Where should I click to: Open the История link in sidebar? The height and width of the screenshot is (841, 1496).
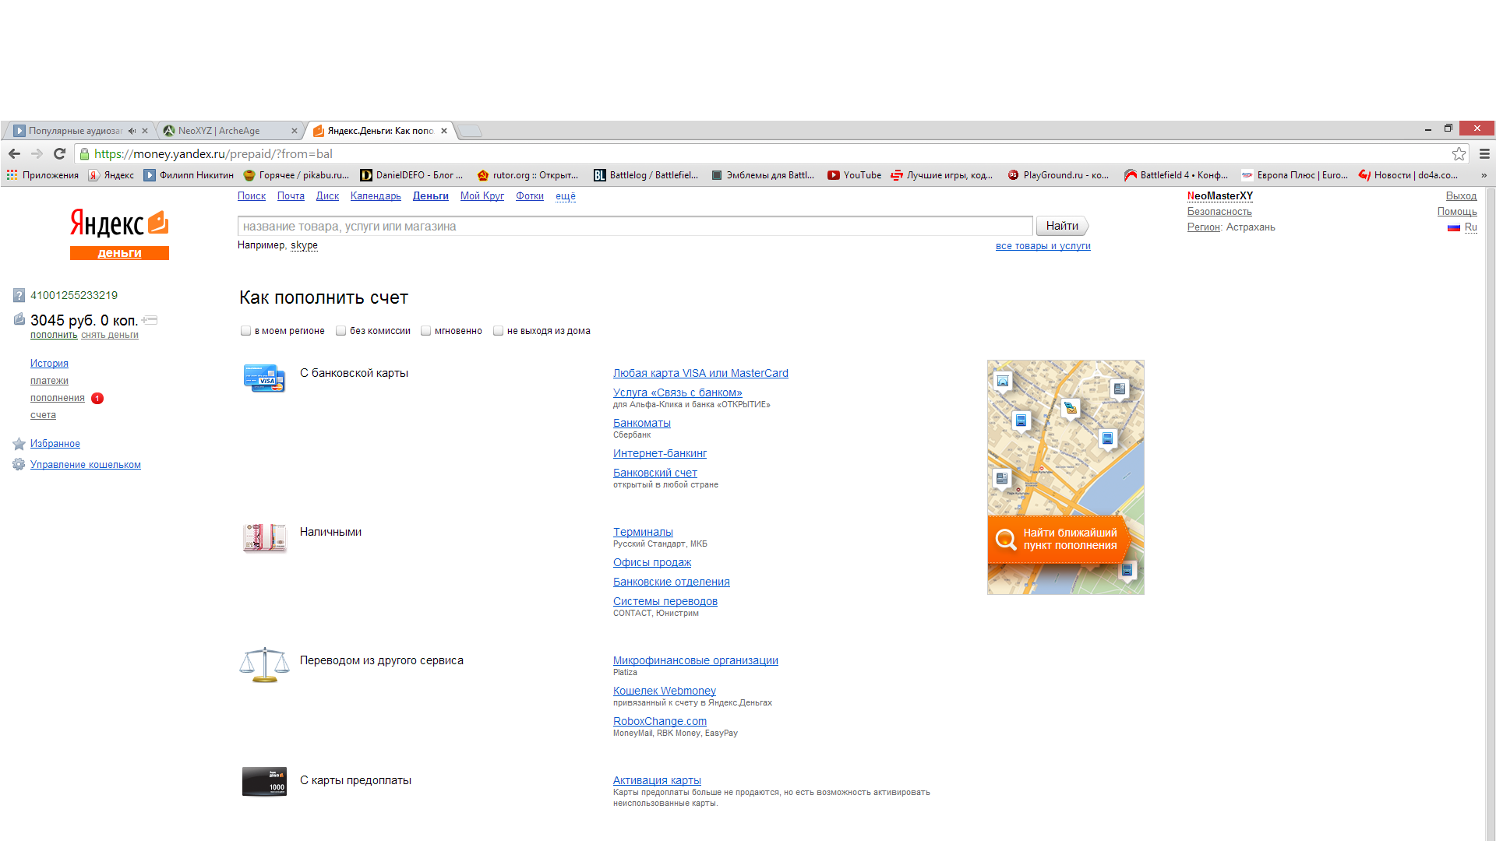click(x=49, y=364)
